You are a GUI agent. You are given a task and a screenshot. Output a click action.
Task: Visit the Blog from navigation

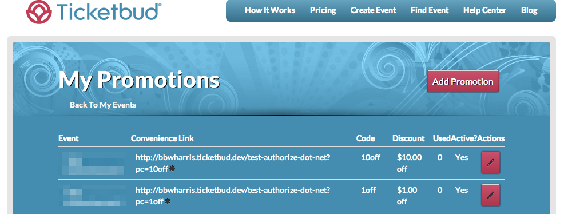(x=529, y=10)
